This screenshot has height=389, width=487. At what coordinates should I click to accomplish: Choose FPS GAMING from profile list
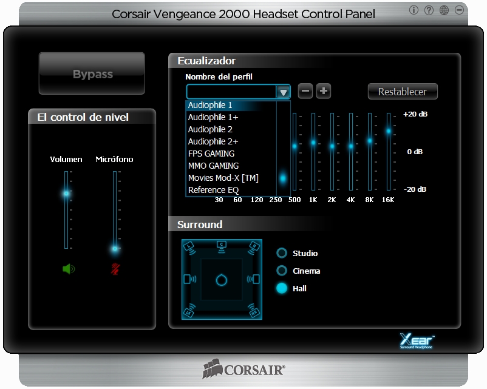pos(231,154)
